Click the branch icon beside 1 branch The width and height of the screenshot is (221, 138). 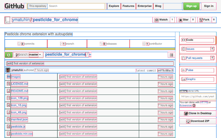[61, 43]
